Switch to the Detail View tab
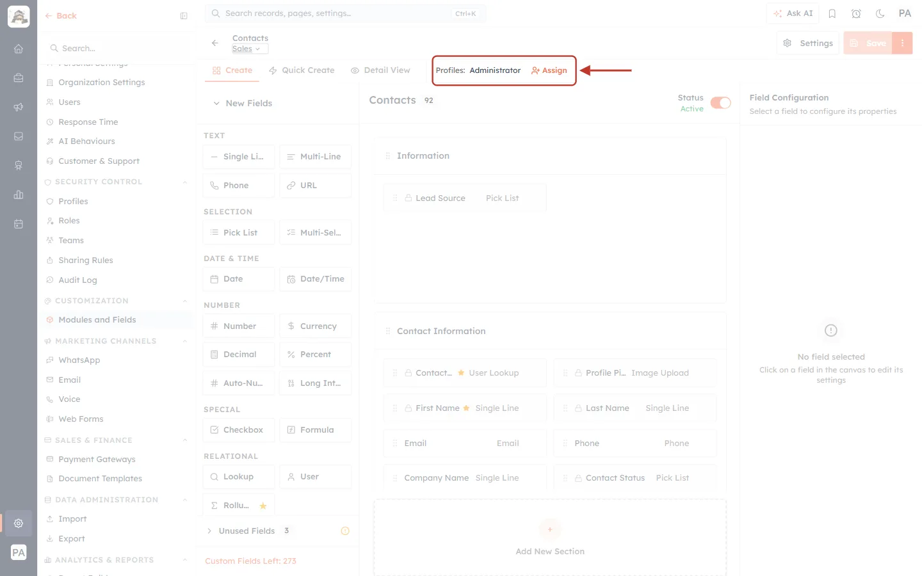 pos(380,70)
